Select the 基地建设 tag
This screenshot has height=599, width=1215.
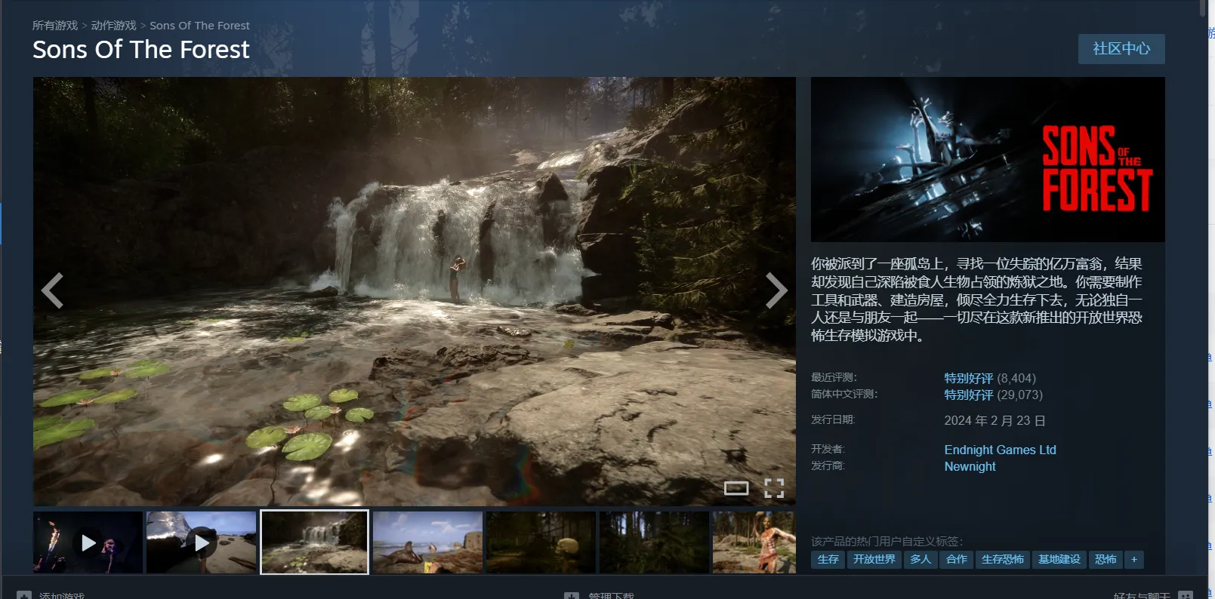click(1059, 559)
